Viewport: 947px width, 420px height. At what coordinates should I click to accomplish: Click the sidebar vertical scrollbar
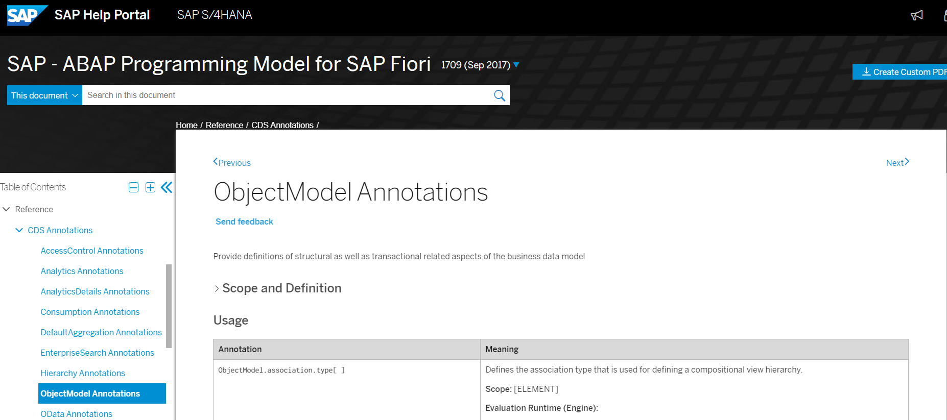click(x=169, y=306)
